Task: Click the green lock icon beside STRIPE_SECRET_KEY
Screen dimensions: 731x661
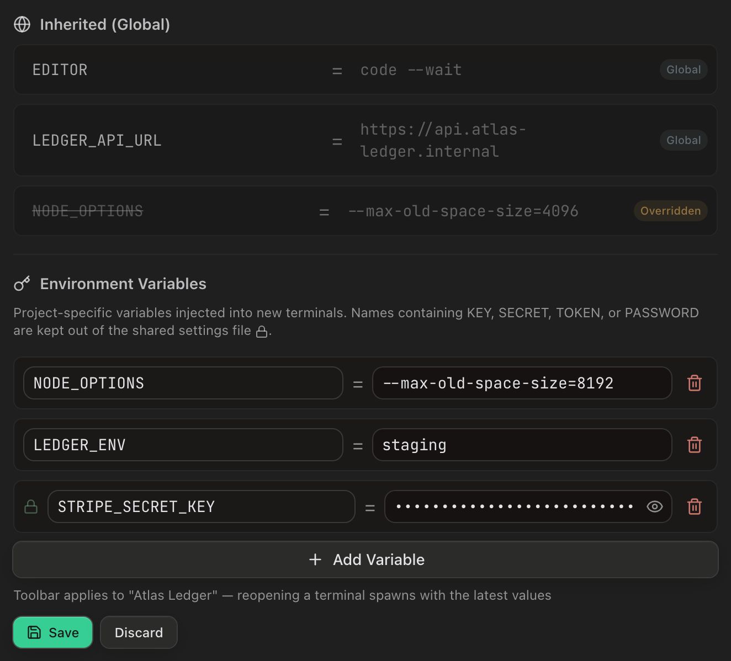Action: [x=31, y=507]
